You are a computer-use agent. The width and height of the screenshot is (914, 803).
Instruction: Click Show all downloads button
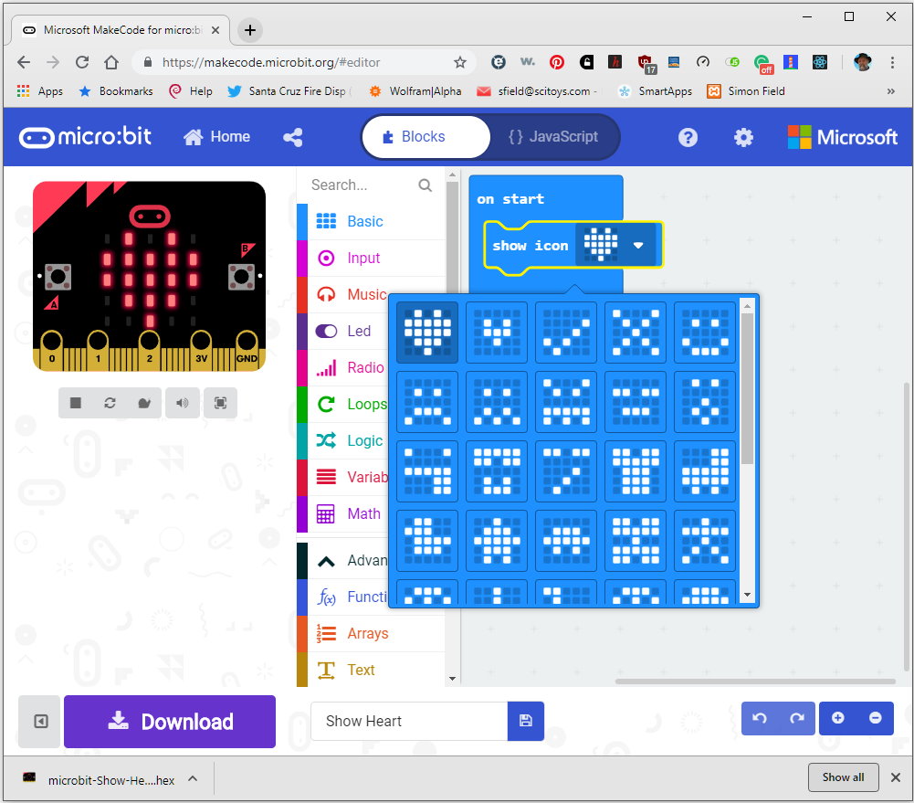pos(842,777)
